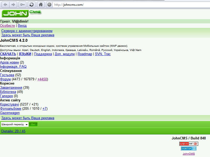Viewport: 210px width, 157px height.
Task: Expand the Швидкий перехід quick-jump dropdown
Action: coord(15,124)
